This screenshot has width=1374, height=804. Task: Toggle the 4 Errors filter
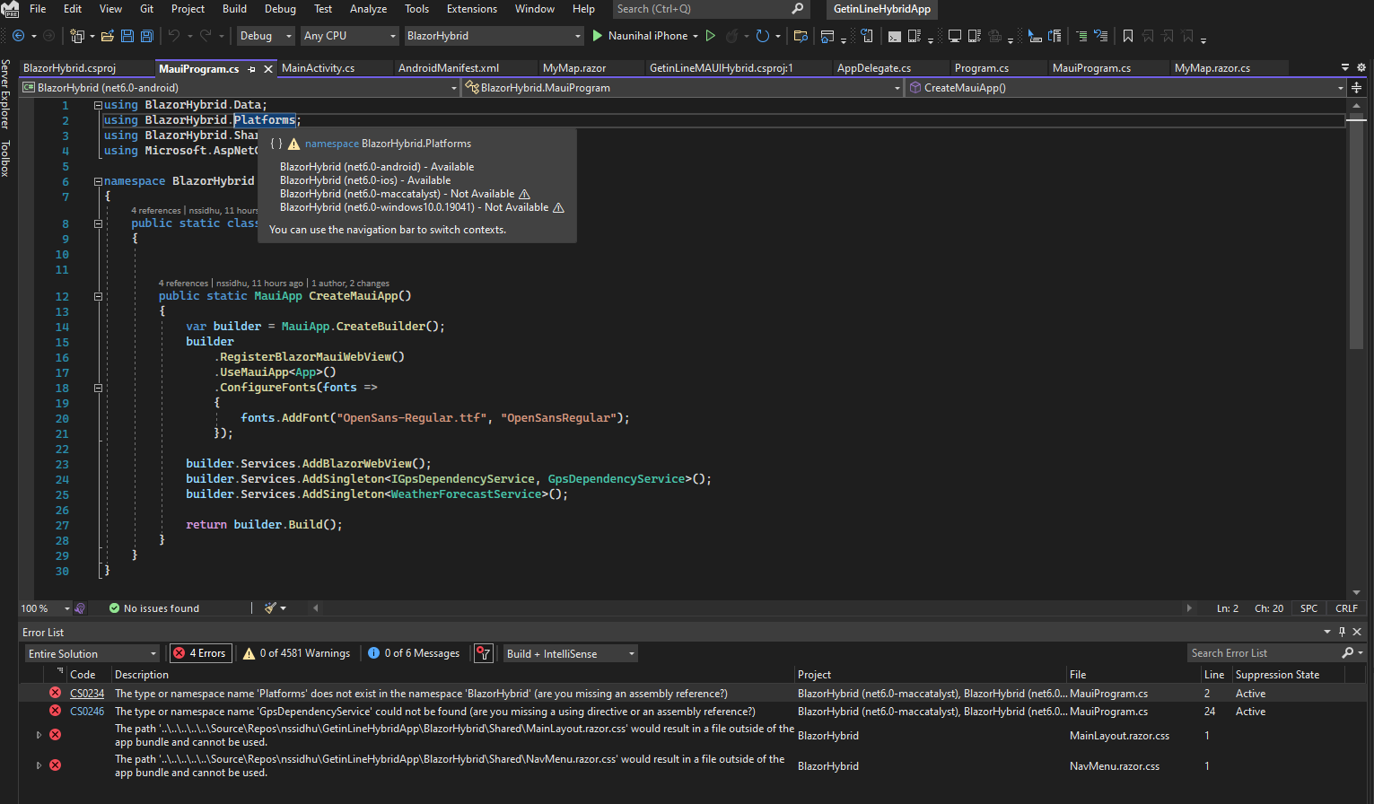[x=199, y=653]
